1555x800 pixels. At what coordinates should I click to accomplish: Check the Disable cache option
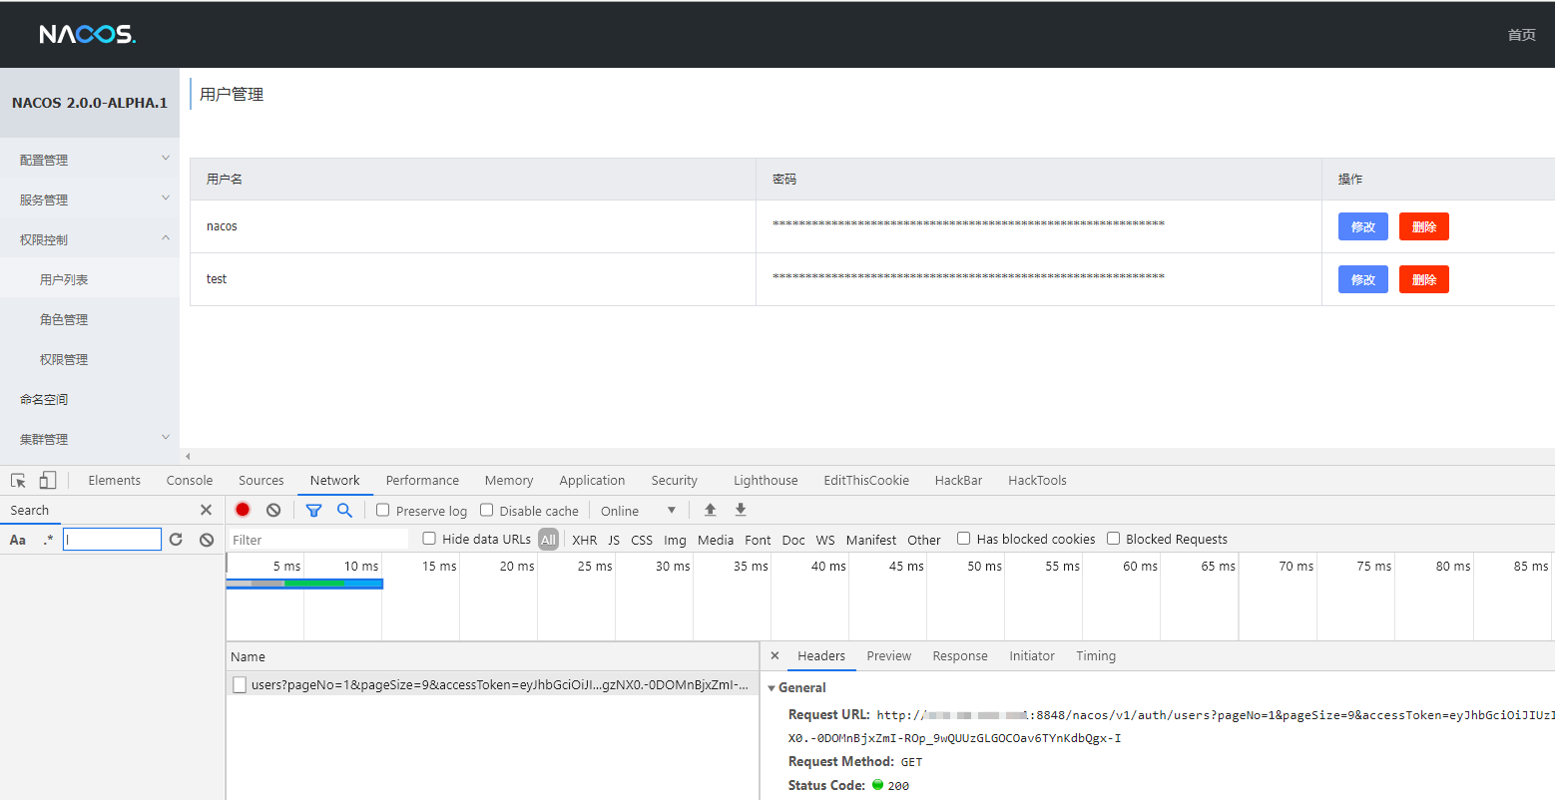pyautogui.click(x=487, y=510)
